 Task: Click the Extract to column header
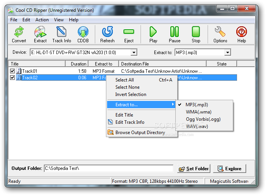[104, 64]
